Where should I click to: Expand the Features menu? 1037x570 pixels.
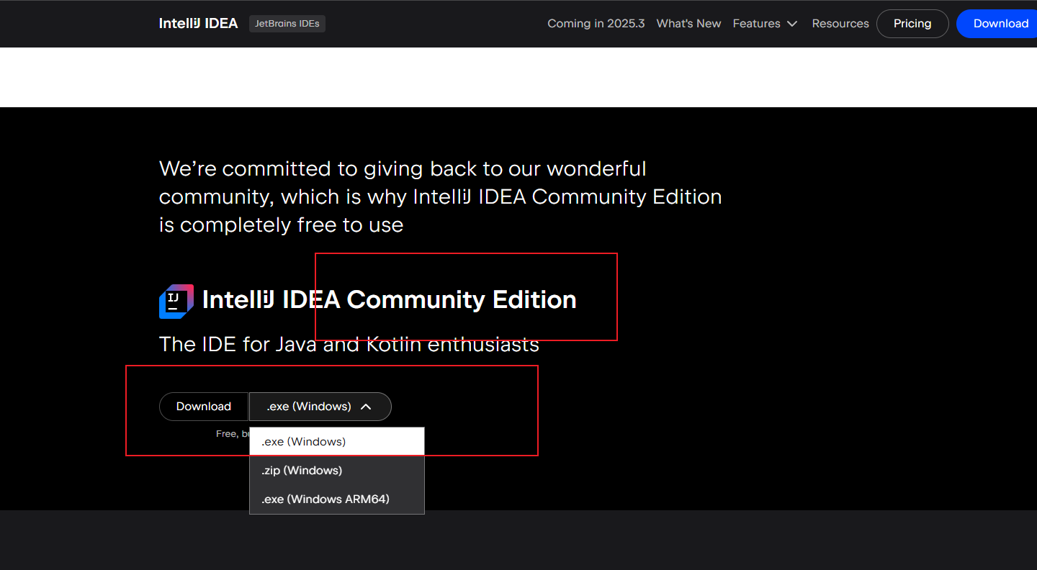coord(765,24)
